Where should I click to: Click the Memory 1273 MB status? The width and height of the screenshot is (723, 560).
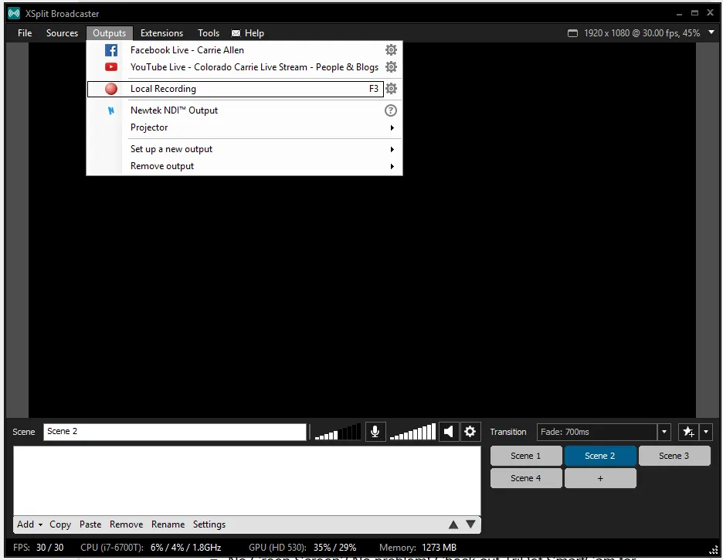418,548
